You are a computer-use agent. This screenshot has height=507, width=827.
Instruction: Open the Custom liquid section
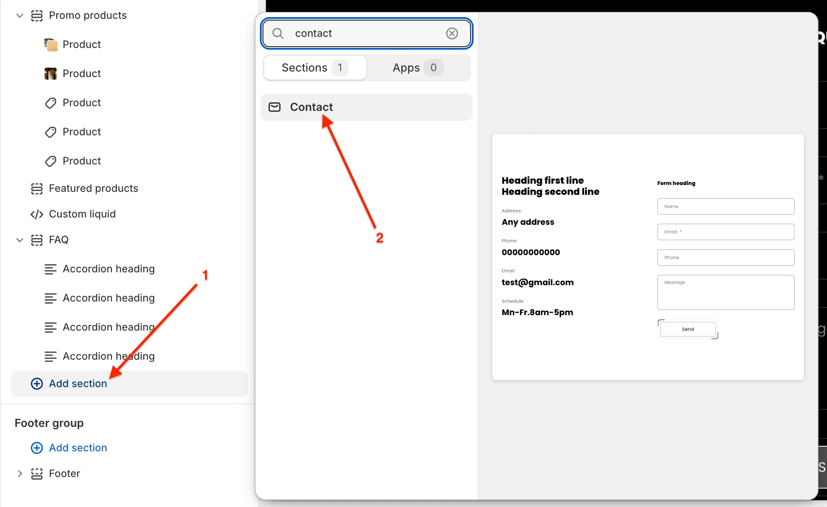pos(82,214)
